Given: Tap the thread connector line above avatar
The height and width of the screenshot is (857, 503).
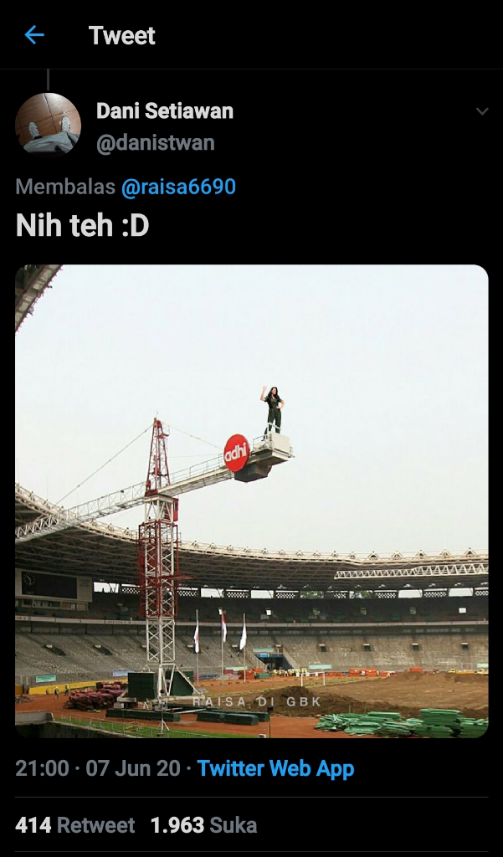Looking at the screenshot, I should point(48,80).
